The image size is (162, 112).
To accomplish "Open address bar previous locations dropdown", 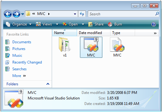I will pos(75,14).
